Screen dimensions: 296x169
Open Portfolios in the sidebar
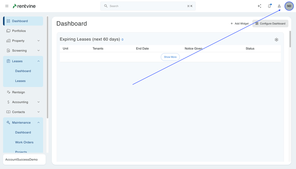[23, 31]
